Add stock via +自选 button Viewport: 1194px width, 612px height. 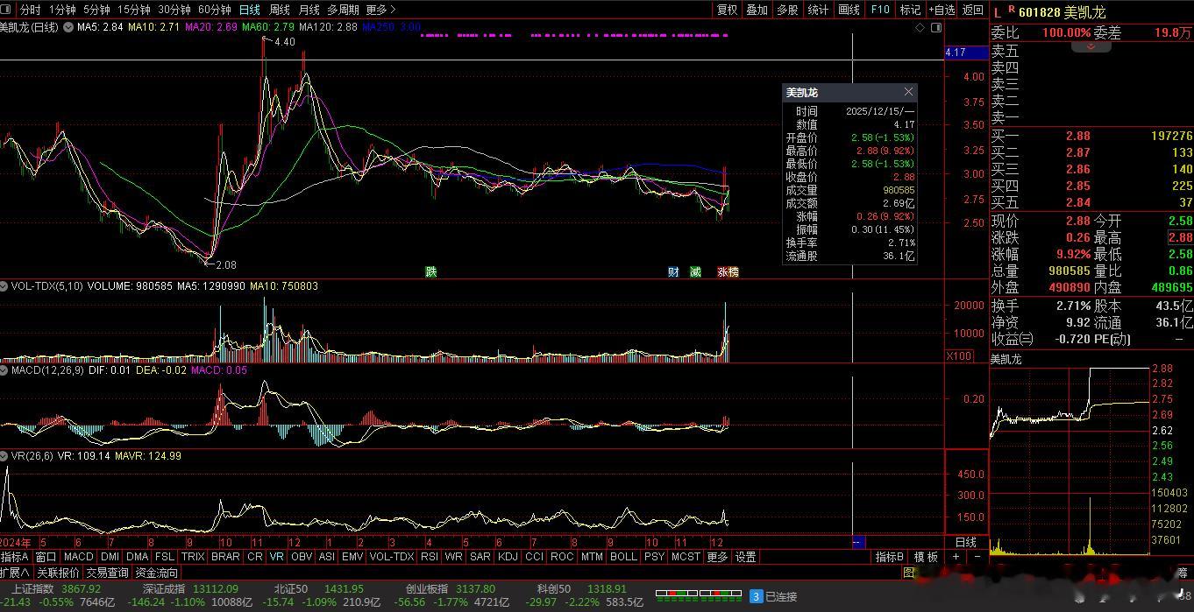(940, 10)
